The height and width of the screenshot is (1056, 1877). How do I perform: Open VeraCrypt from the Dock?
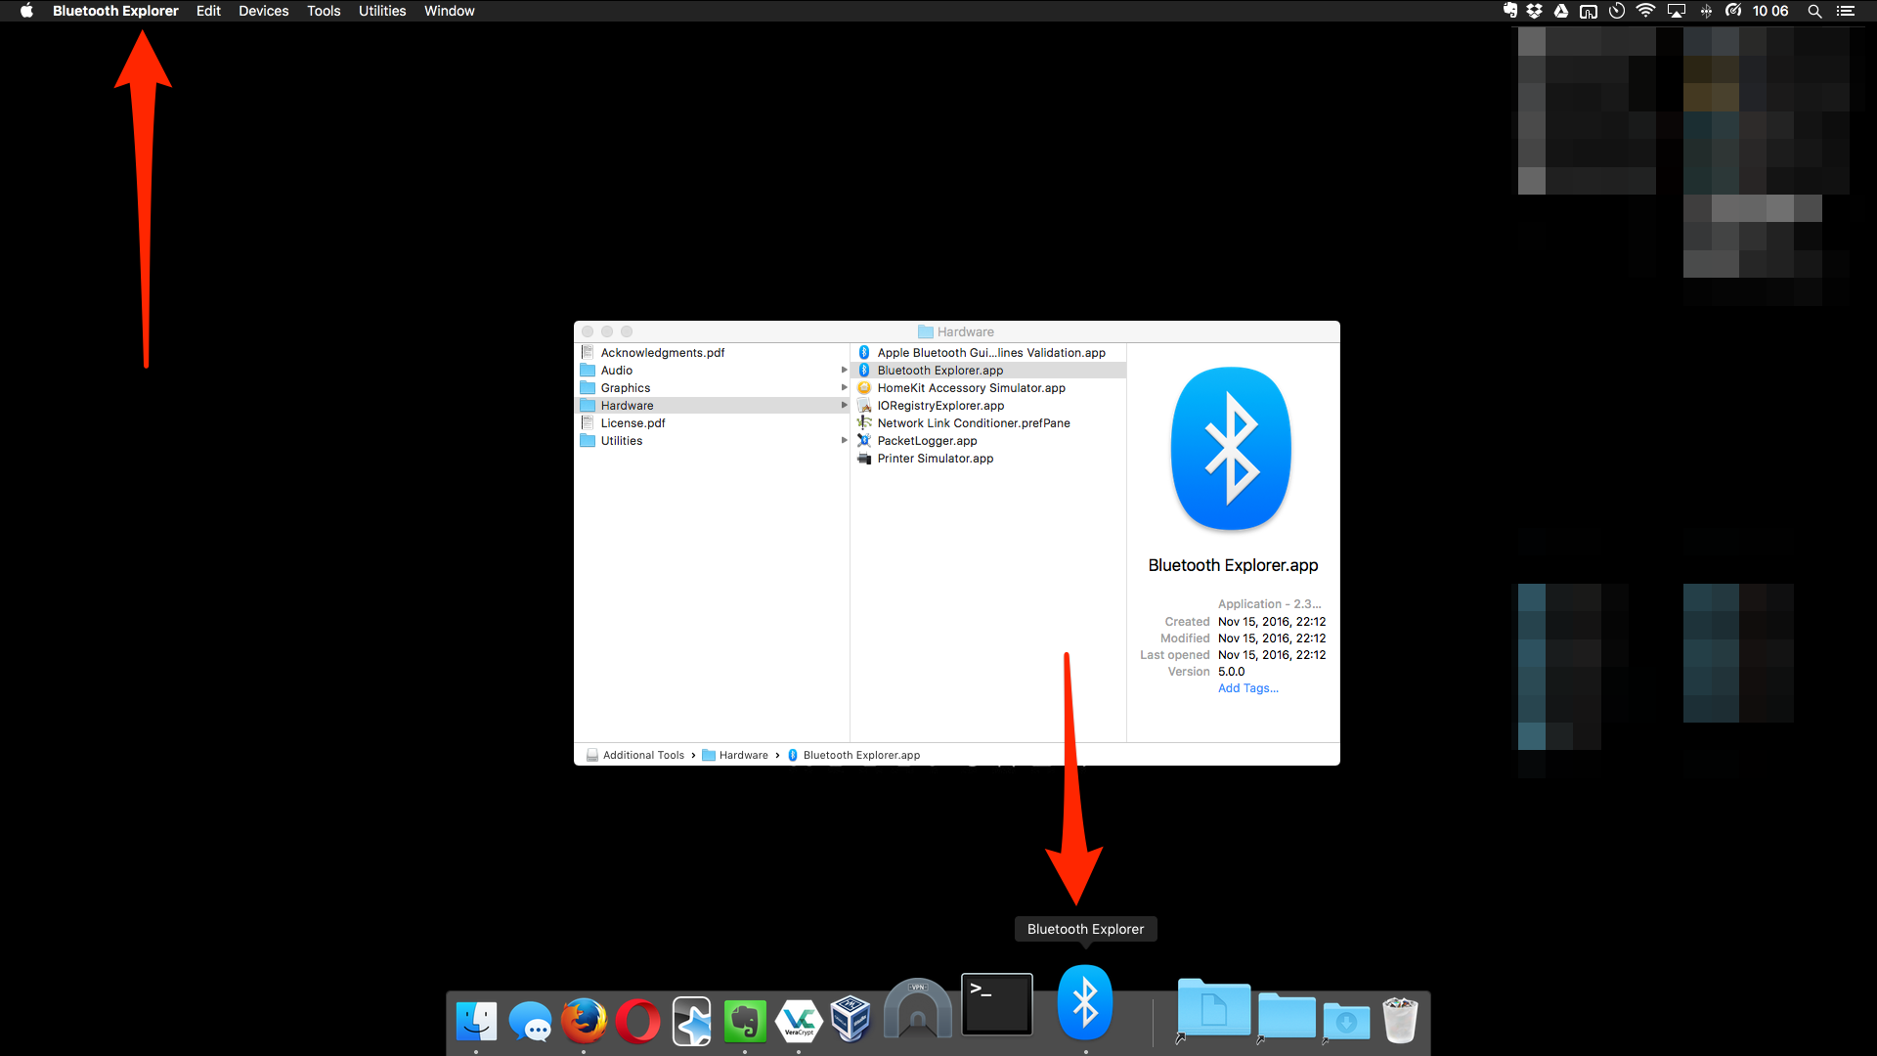tap(799, 1021)
